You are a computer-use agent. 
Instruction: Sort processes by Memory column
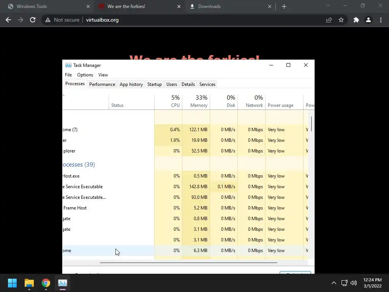[196, 102]
